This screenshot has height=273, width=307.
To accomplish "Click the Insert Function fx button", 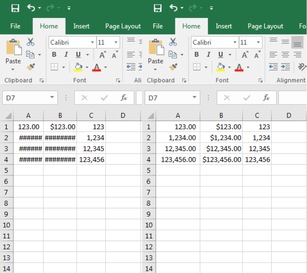I will (125, 98).
